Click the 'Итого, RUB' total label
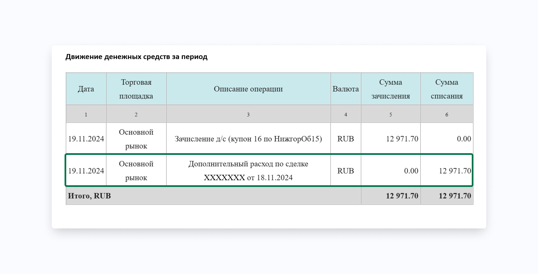The width and height of the screenshot is (538, 274). pos(90,196)
